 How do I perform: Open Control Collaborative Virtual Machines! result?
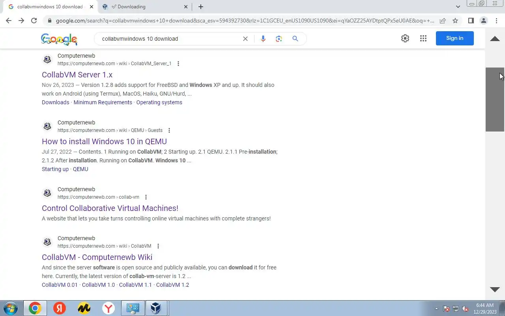[x=110, y=208]
